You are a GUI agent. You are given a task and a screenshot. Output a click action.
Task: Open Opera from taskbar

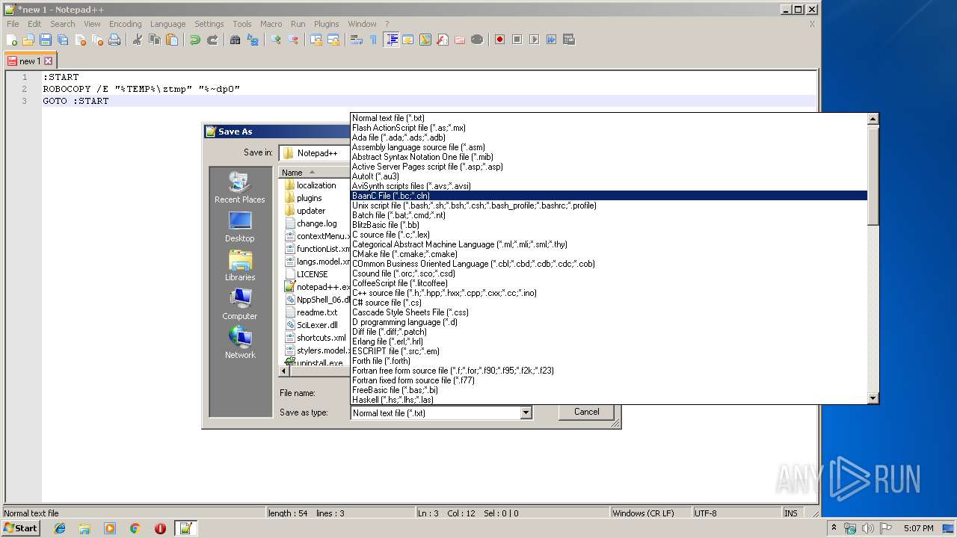pyautogui.click(x=160, y=528)
